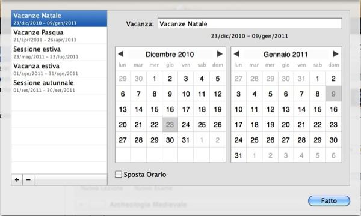Screen dimensions: 361x216
Task: Go to previous month in Gennaio 2011 calendar
Action: click(236, 54)
